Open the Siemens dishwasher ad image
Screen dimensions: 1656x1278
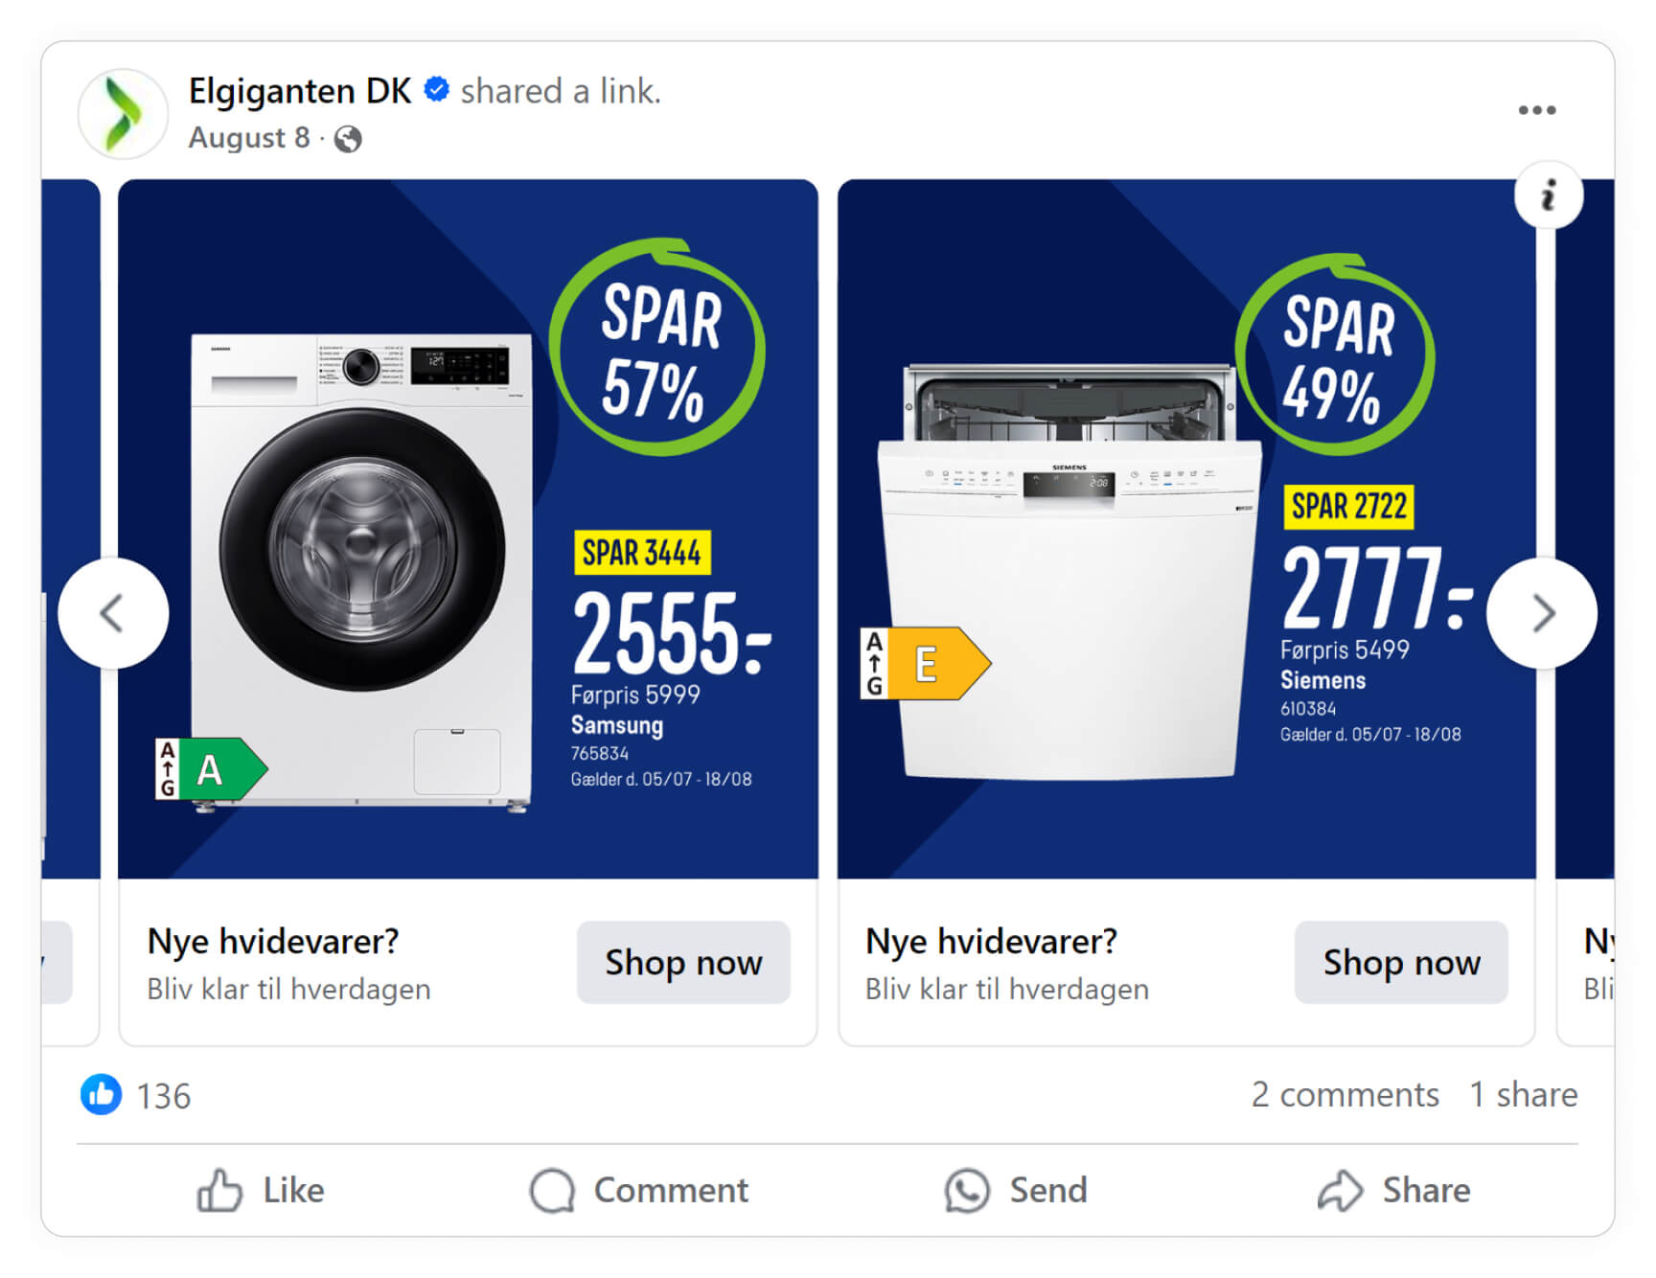click(x=1186, y=529)
